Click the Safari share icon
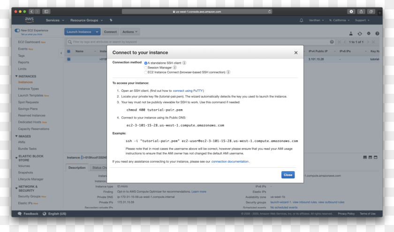 click(361, 12)
